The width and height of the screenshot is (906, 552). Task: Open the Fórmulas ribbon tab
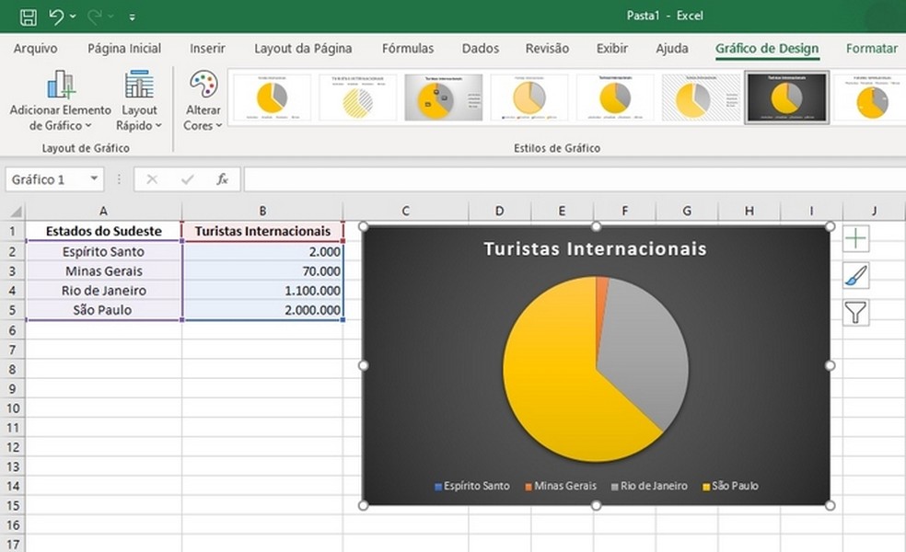(408, 49)
